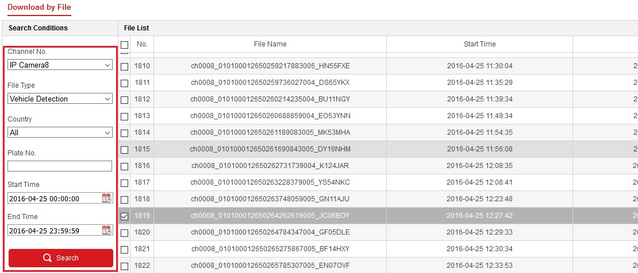Switch to the Download by File tab
Viewport: 638px width, 273px height.
click(39, 7)
